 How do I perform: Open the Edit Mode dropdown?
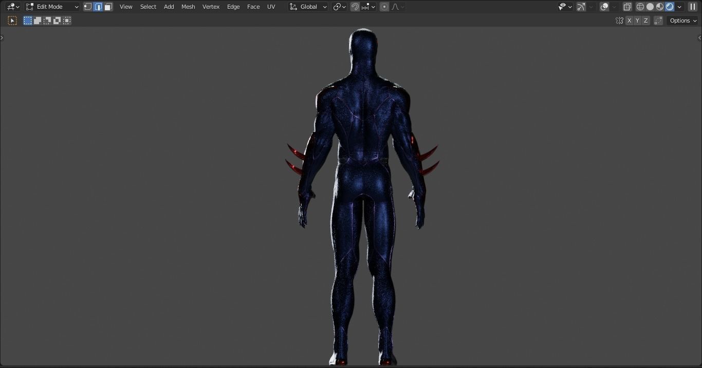(x=51, y=7)
